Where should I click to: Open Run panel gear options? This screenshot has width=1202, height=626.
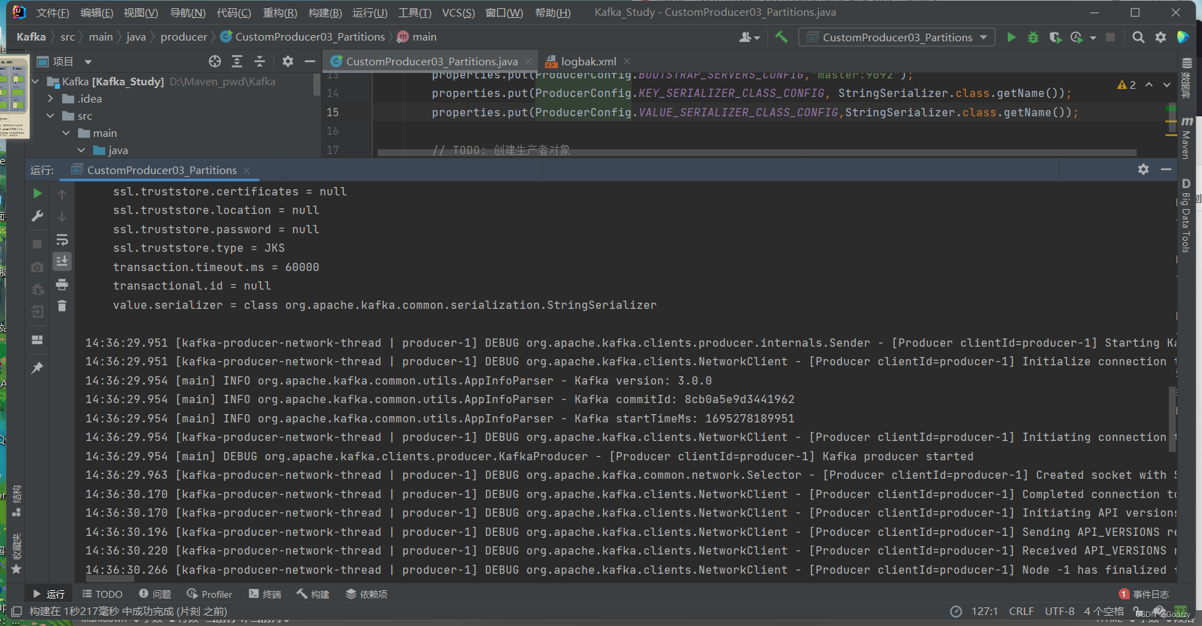[1143, 169]
